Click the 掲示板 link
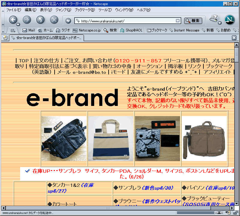240x216 pixels. [x=175, y=66]
